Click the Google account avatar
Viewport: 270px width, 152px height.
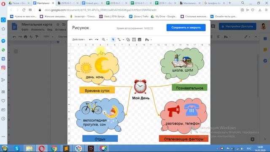click(263, 26)
